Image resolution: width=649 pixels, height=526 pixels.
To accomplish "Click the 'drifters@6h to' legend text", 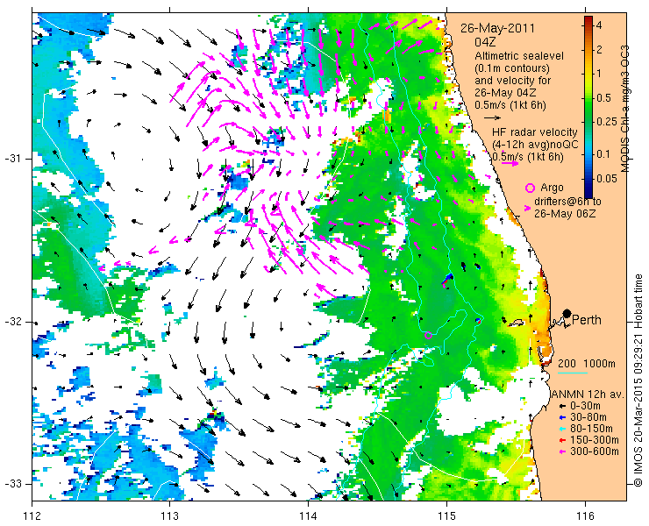I will click(567, 202).
